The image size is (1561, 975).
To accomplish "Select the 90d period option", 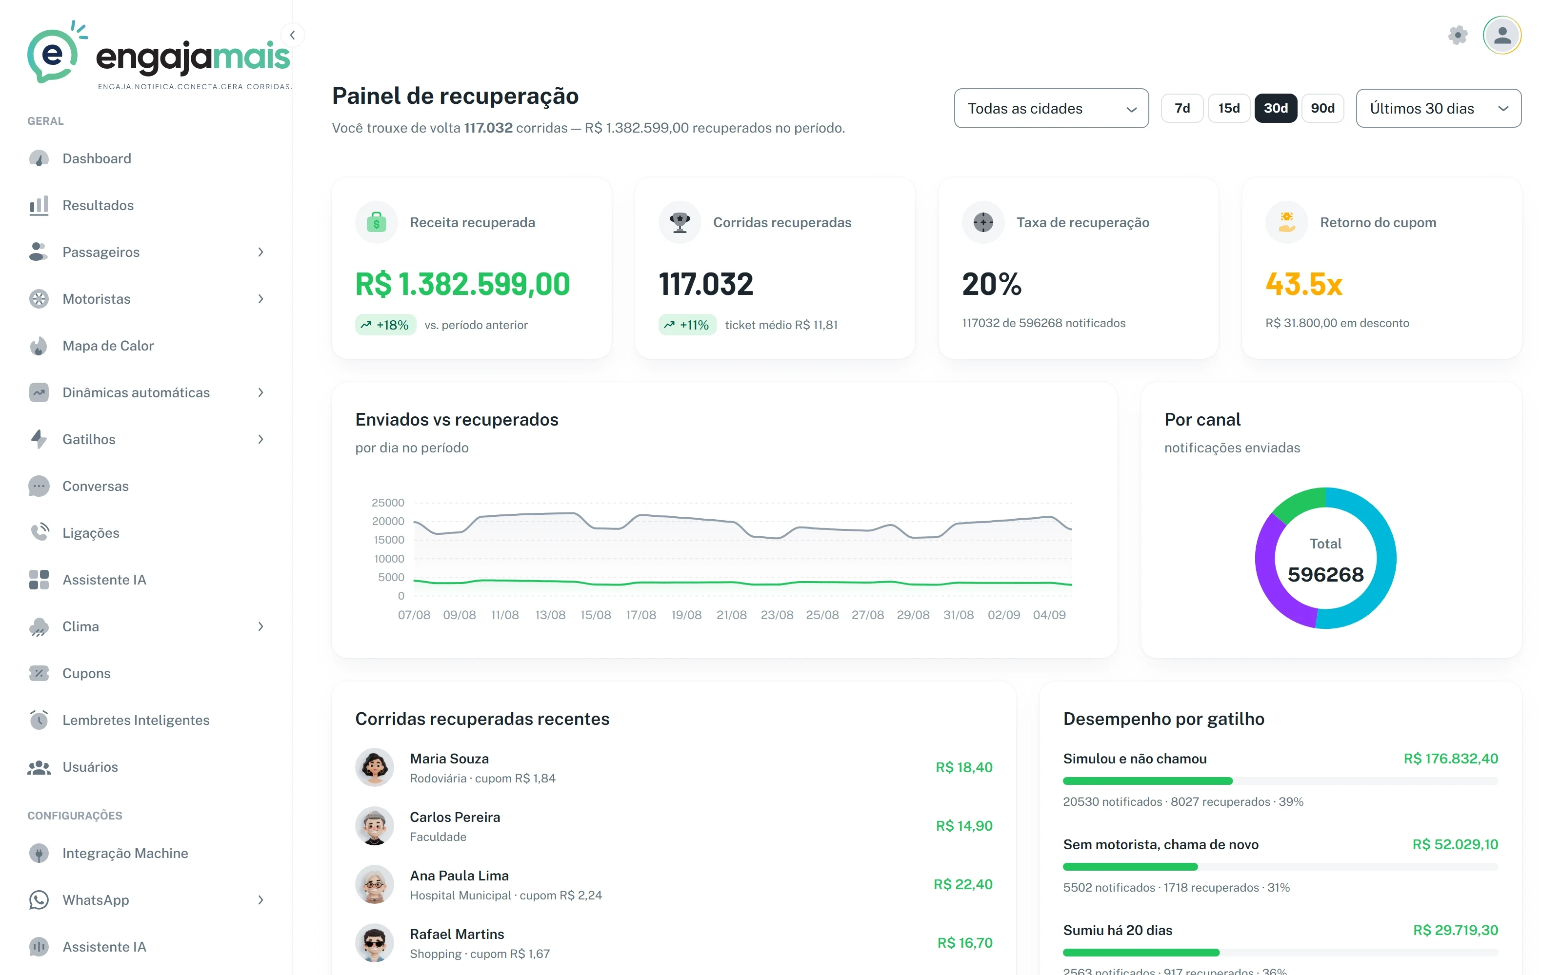I will 1322,108.
